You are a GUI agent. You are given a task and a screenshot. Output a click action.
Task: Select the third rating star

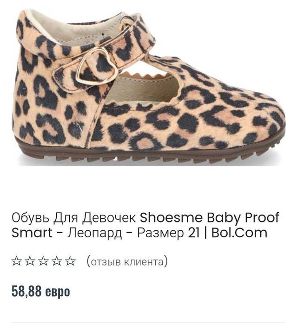coord(43,261)
